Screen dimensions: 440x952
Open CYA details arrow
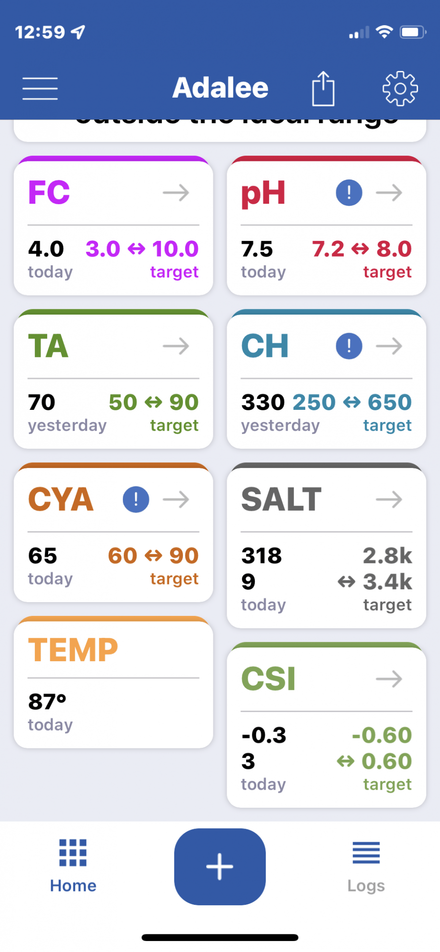coord(176,499)
